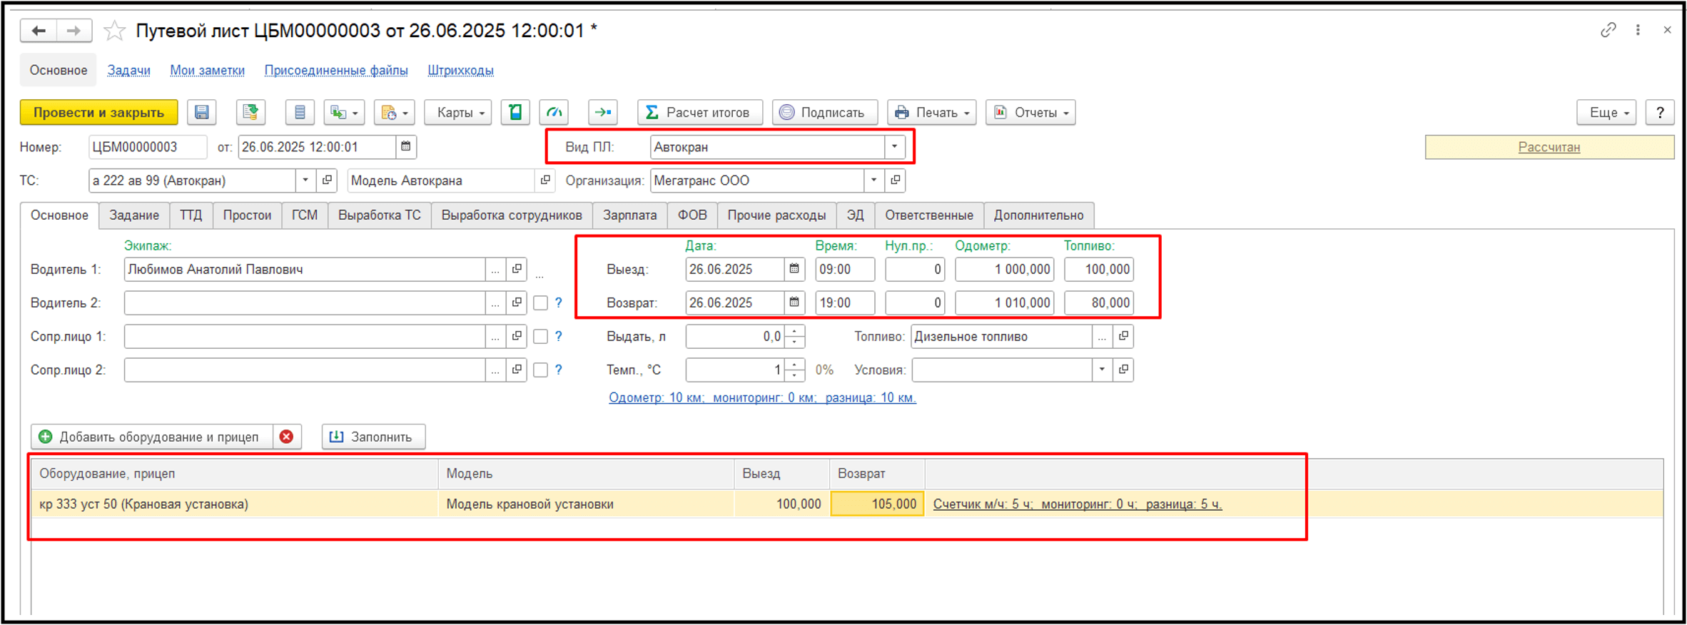Switch to the ГСМ tab
The image size is (1687, 625).
304,215
